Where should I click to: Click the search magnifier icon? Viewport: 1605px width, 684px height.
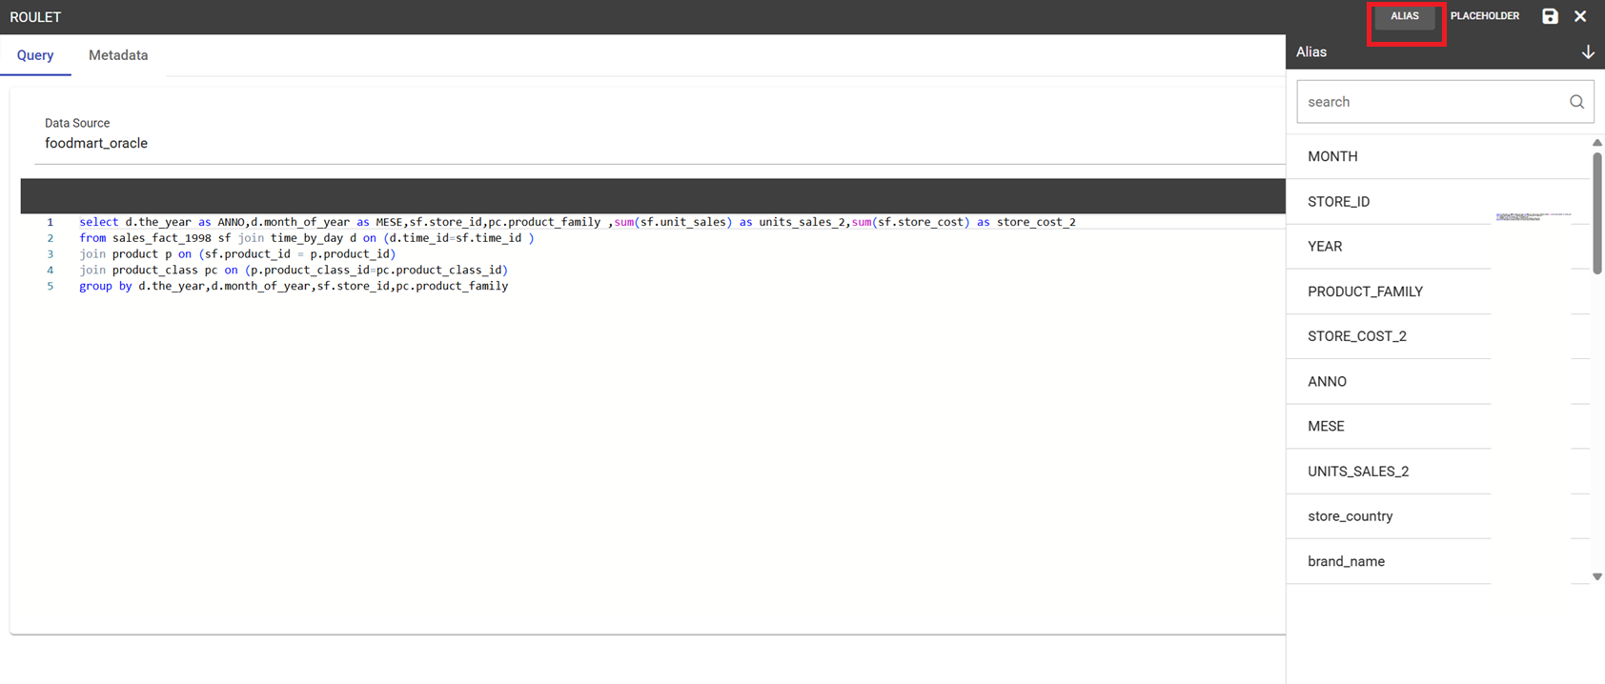pyautogui.click(x=1576, y=102)
